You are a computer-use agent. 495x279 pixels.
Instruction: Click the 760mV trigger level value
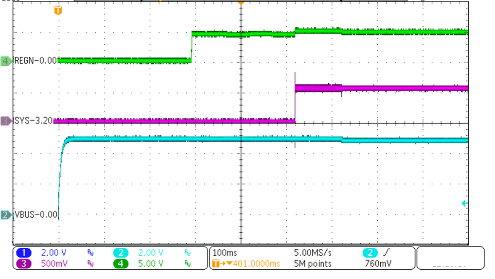378,264
